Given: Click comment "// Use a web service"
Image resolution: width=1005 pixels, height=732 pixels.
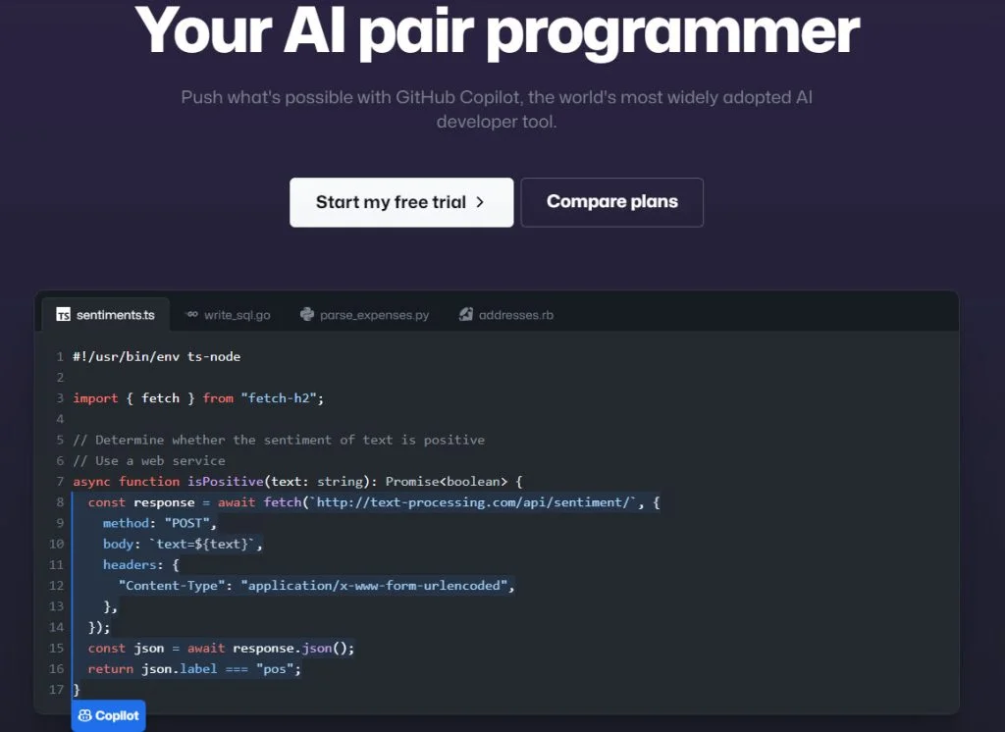Looking at the screenshot, I should 149,460.
